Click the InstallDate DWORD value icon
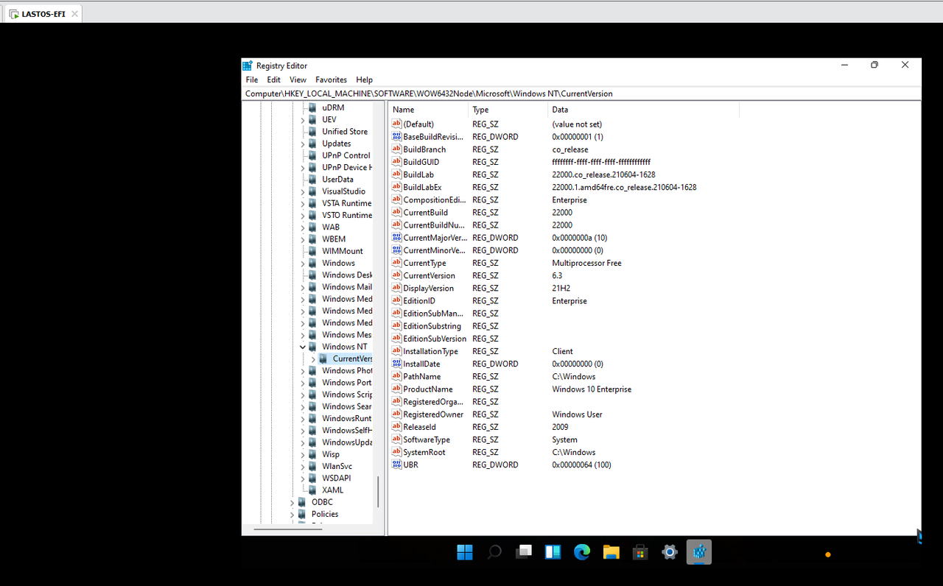 396,364
